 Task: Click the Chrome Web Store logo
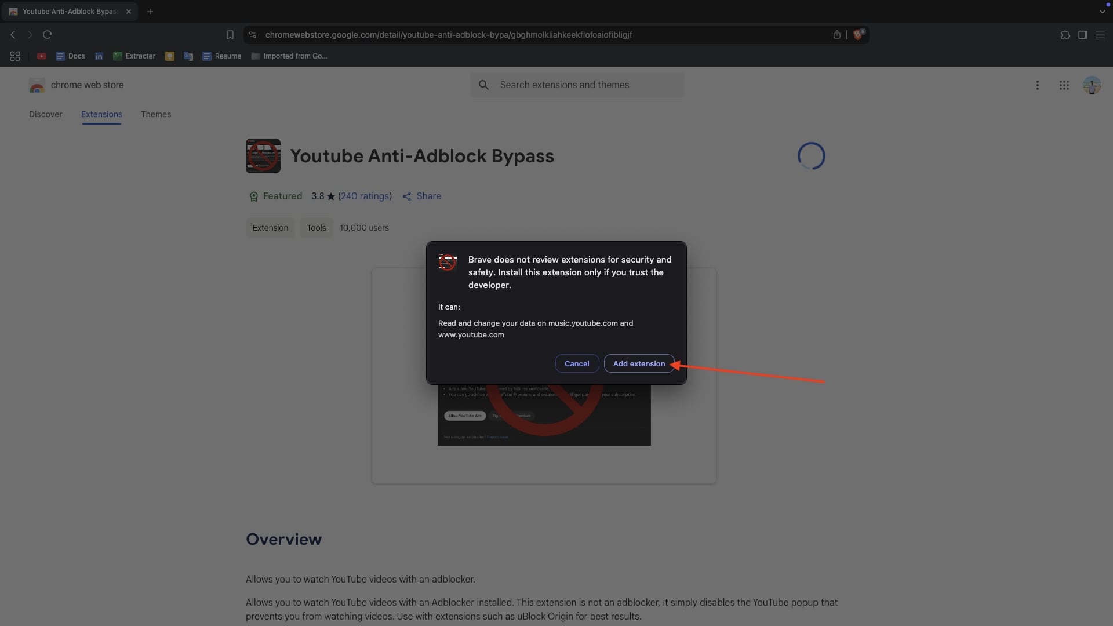click(37, 85)
